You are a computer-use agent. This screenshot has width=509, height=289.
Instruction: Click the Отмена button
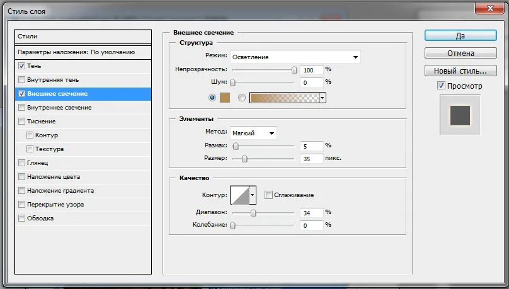point(460,53)
